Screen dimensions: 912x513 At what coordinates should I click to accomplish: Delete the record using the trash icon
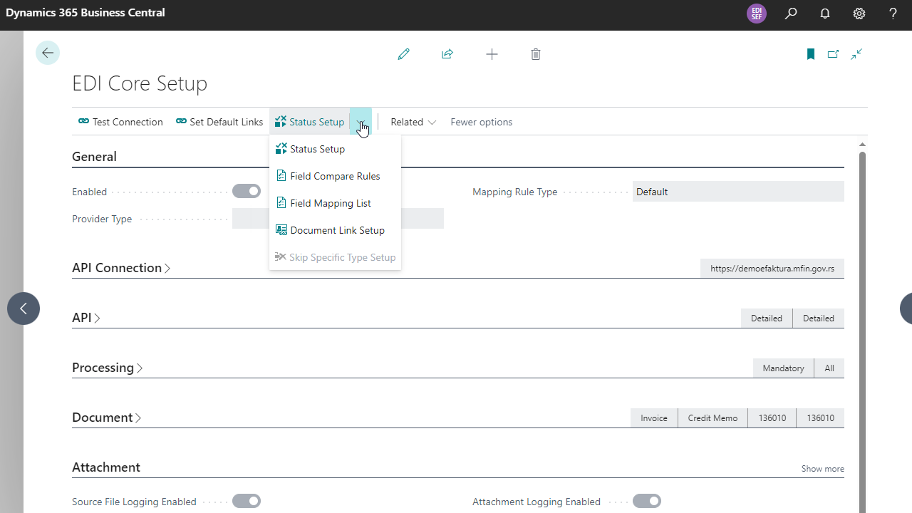click(535, 54)
